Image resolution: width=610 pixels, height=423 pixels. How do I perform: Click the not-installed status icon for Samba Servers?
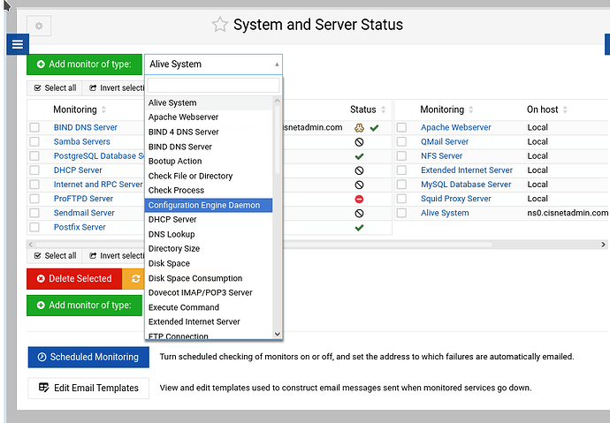click(x=359, y=142)
